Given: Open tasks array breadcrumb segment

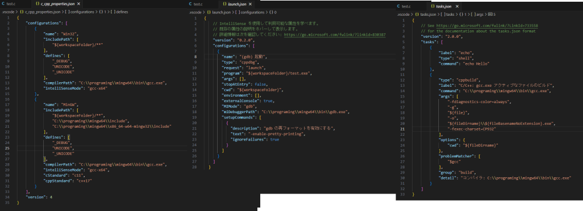Looking at the screenshot, I should click(x=447, y=15).
